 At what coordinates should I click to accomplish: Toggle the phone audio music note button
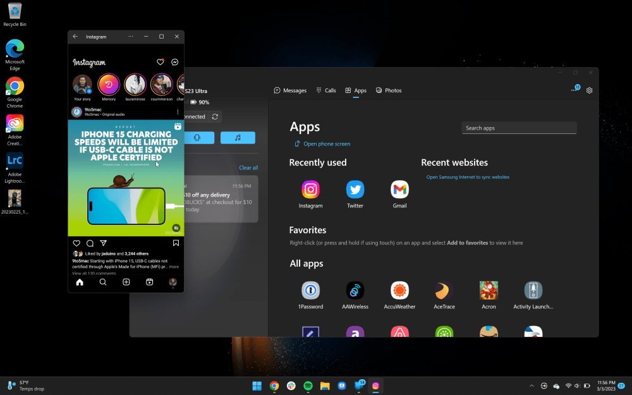pos(238,138)
